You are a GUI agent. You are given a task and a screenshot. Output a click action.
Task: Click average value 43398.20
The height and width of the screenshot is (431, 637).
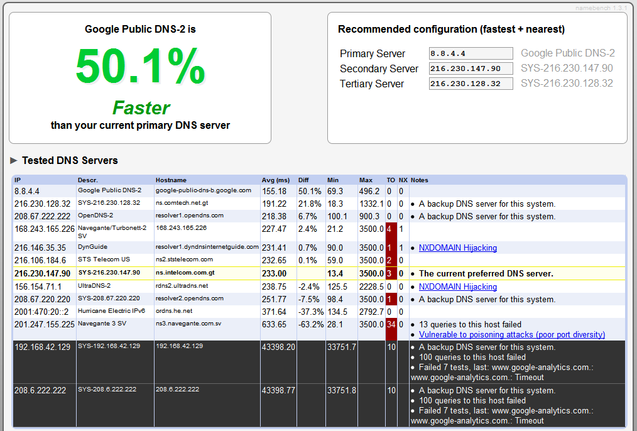pyautogui.click(x=278, y=347)
